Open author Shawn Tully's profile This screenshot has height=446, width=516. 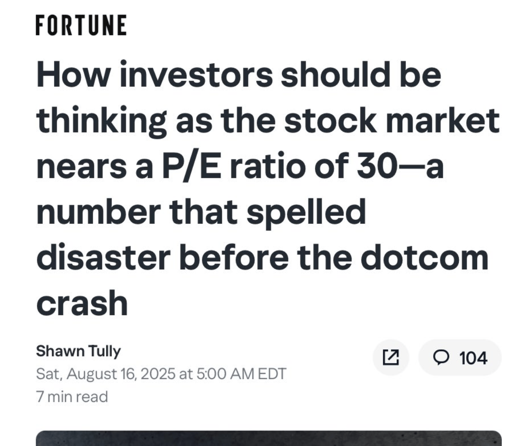click(78, 351)
